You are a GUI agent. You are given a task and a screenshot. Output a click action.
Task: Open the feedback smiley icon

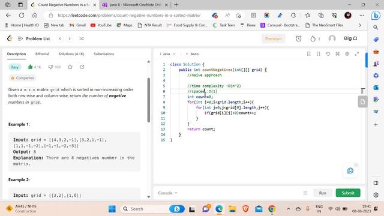point(350,170)
